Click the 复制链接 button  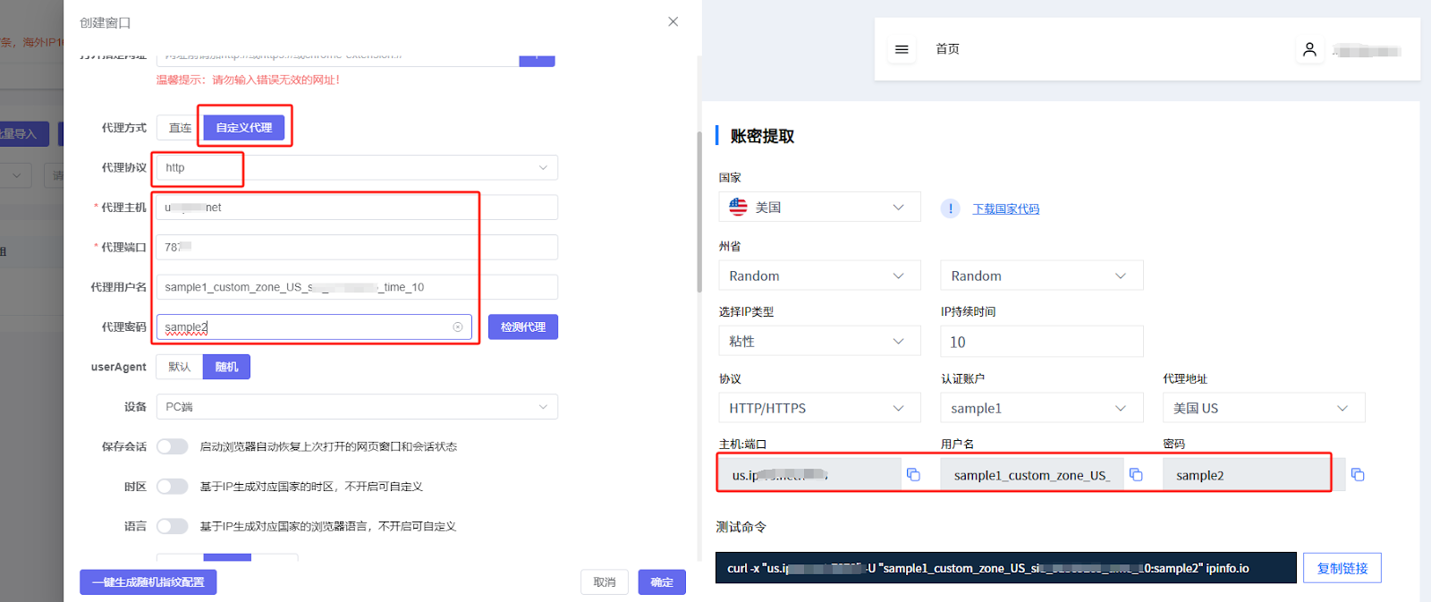(x=1342, y=568)
